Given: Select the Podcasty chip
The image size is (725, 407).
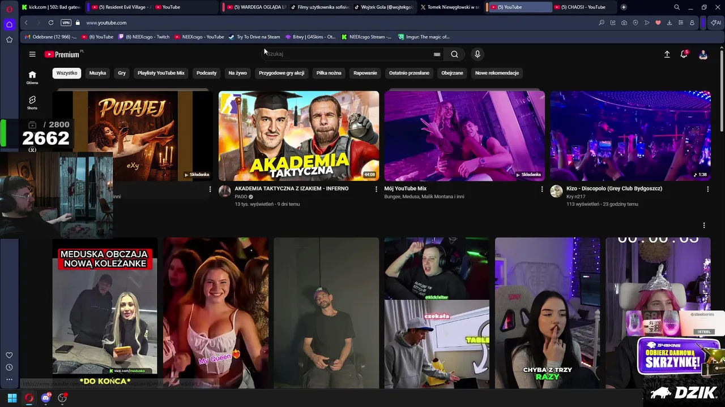Looking at the screenshot, I should [206, 73].
